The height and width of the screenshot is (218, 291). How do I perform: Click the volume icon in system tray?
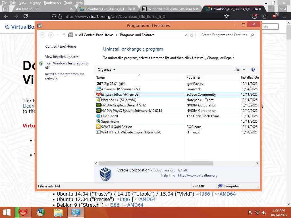coord(264,213)
